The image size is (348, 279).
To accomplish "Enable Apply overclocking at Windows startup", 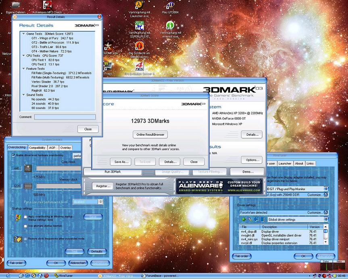I will pos(25,217).
